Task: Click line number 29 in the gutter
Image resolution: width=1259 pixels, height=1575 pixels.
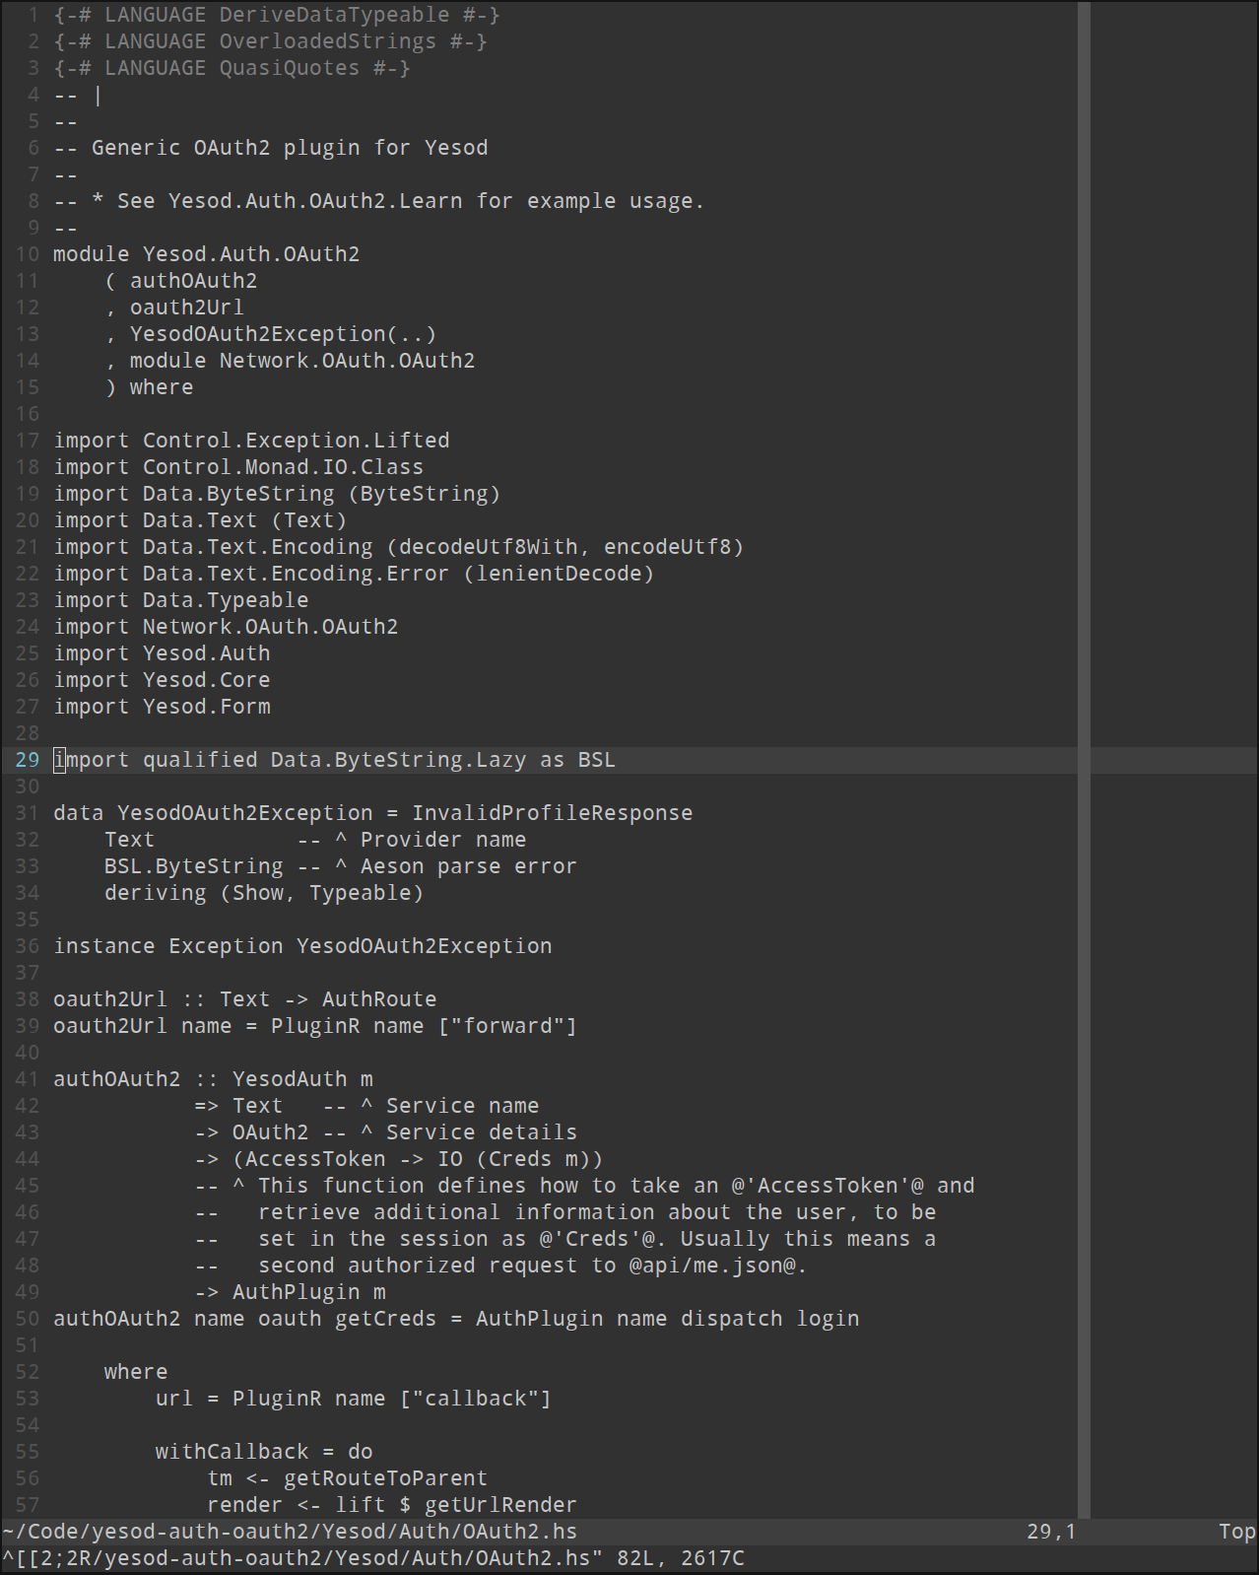Action: [28, 760]
